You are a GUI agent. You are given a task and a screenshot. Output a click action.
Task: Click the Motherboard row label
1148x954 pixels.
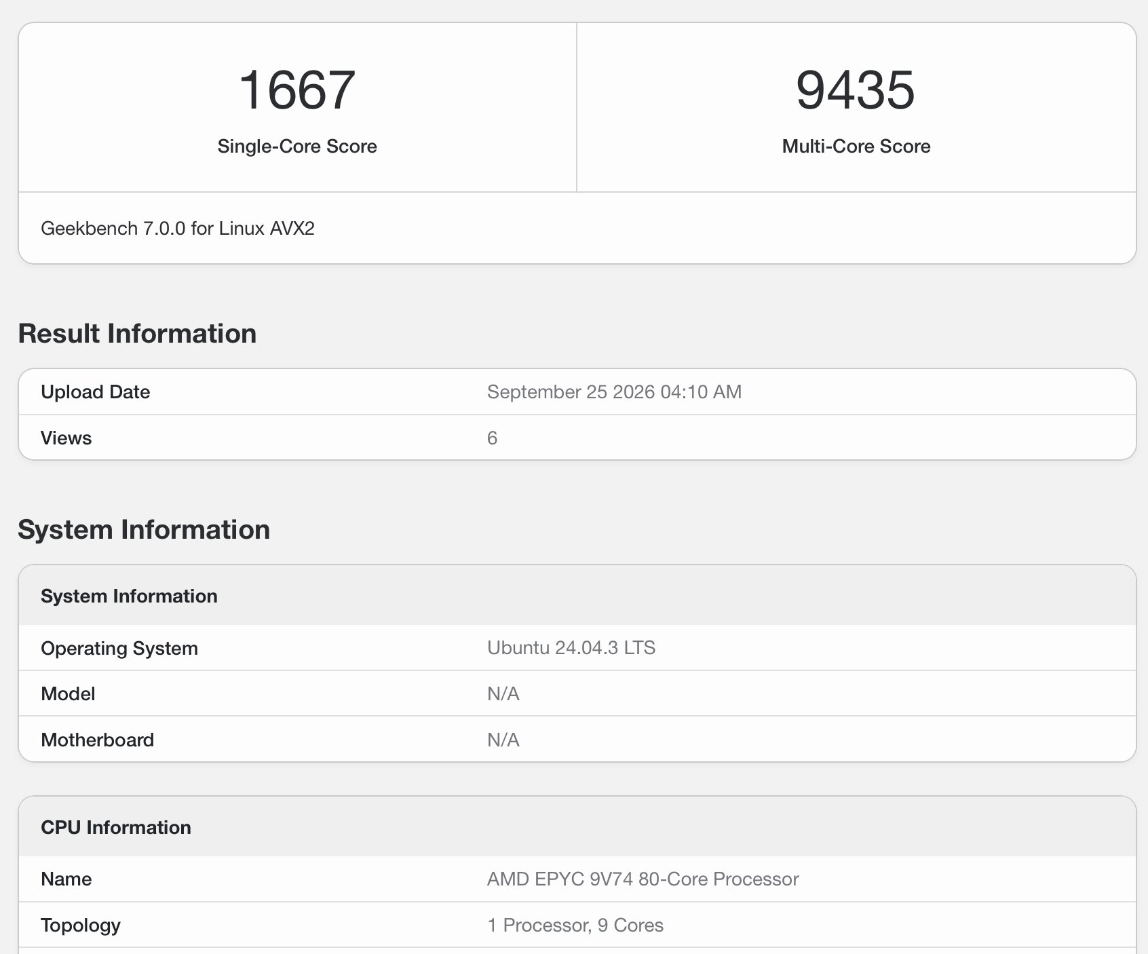tap(98, 740)
